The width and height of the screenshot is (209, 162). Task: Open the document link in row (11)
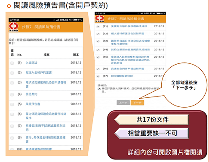pyautogui.click(x=129, y=26)
